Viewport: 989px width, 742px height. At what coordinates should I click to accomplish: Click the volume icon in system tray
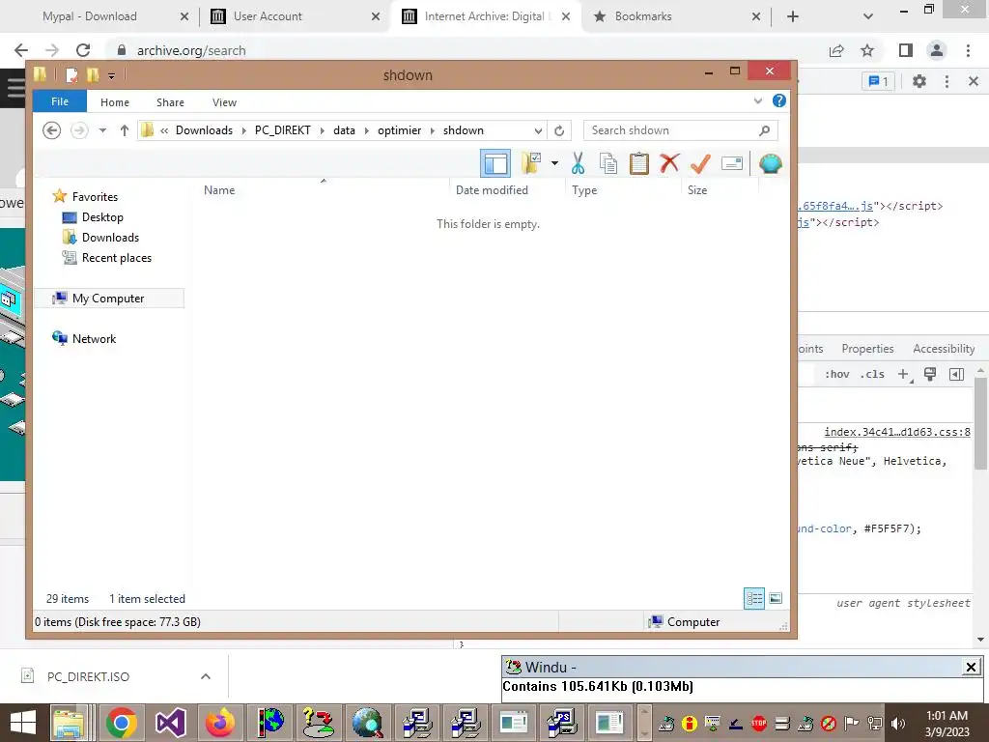tap(897, 724)
